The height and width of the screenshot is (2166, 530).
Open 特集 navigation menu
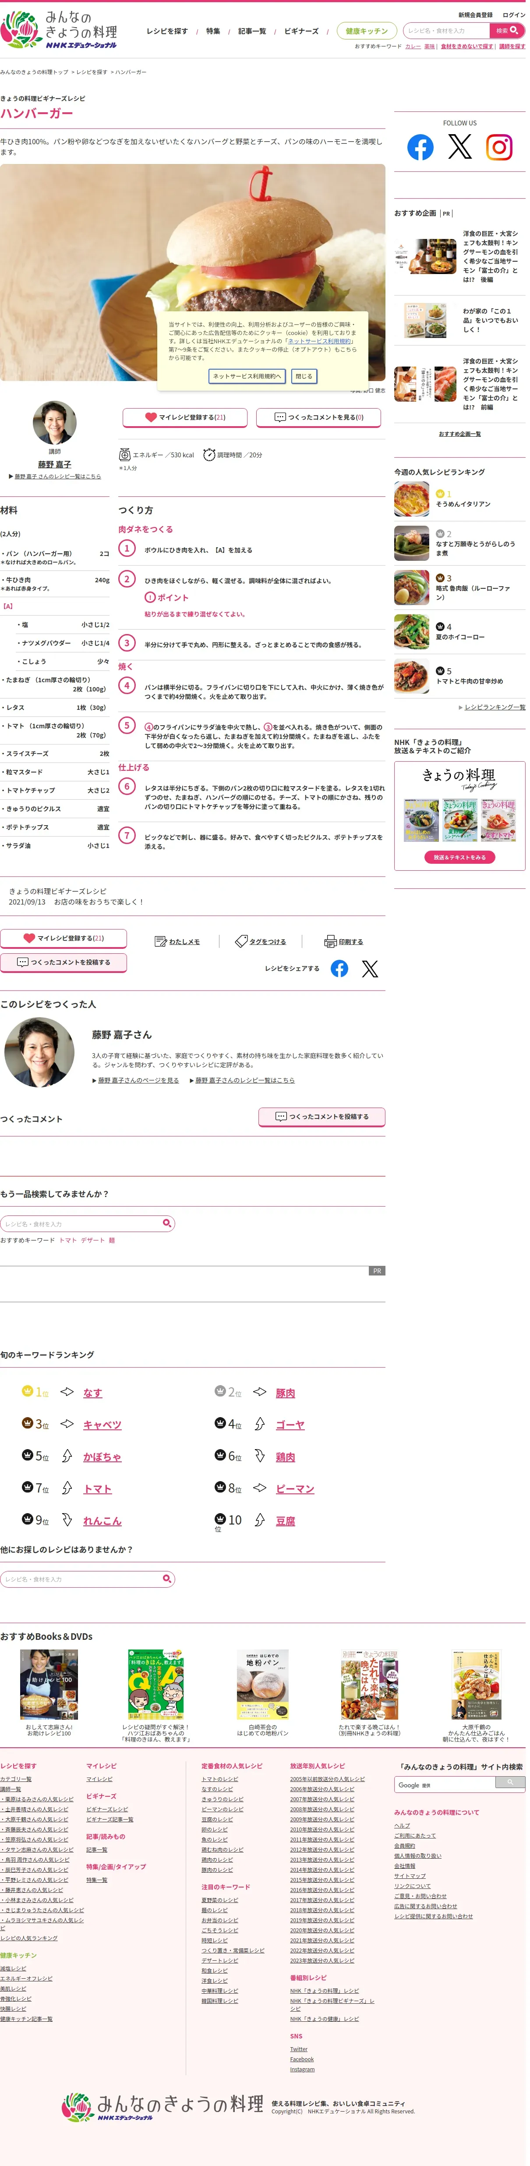[x=214, y=31]
